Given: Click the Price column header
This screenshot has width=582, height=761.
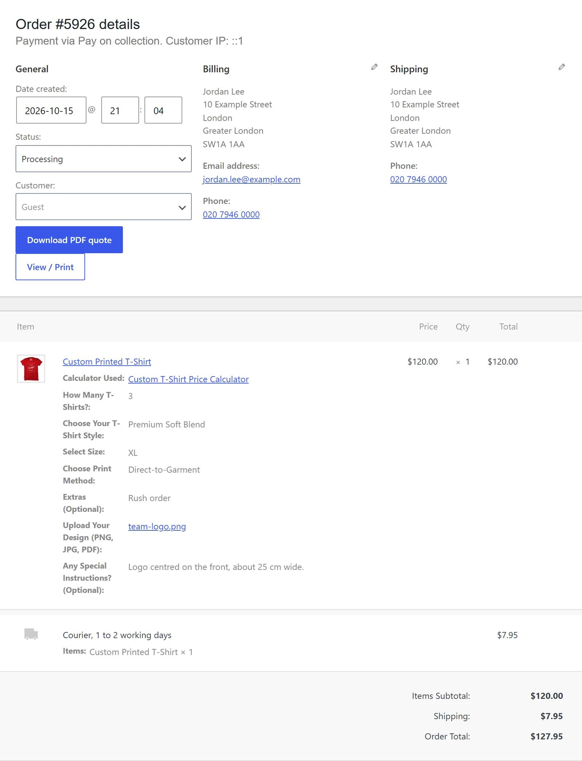Looking at the screenshot, I should 428,327.
